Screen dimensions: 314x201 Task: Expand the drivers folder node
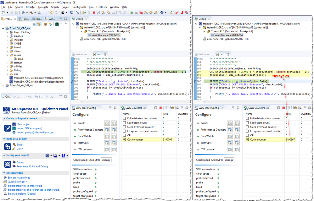(7, 51)
